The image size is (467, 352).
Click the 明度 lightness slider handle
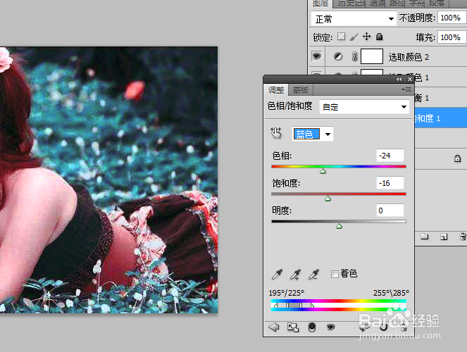tap(339, 227)
